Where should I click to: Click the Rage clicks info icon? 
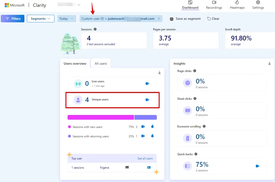195,71
